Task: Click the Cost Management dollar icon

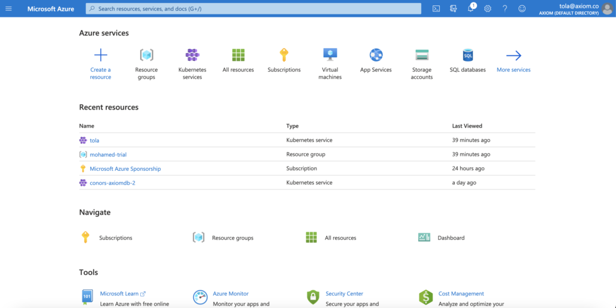Action: pos(426,297)
